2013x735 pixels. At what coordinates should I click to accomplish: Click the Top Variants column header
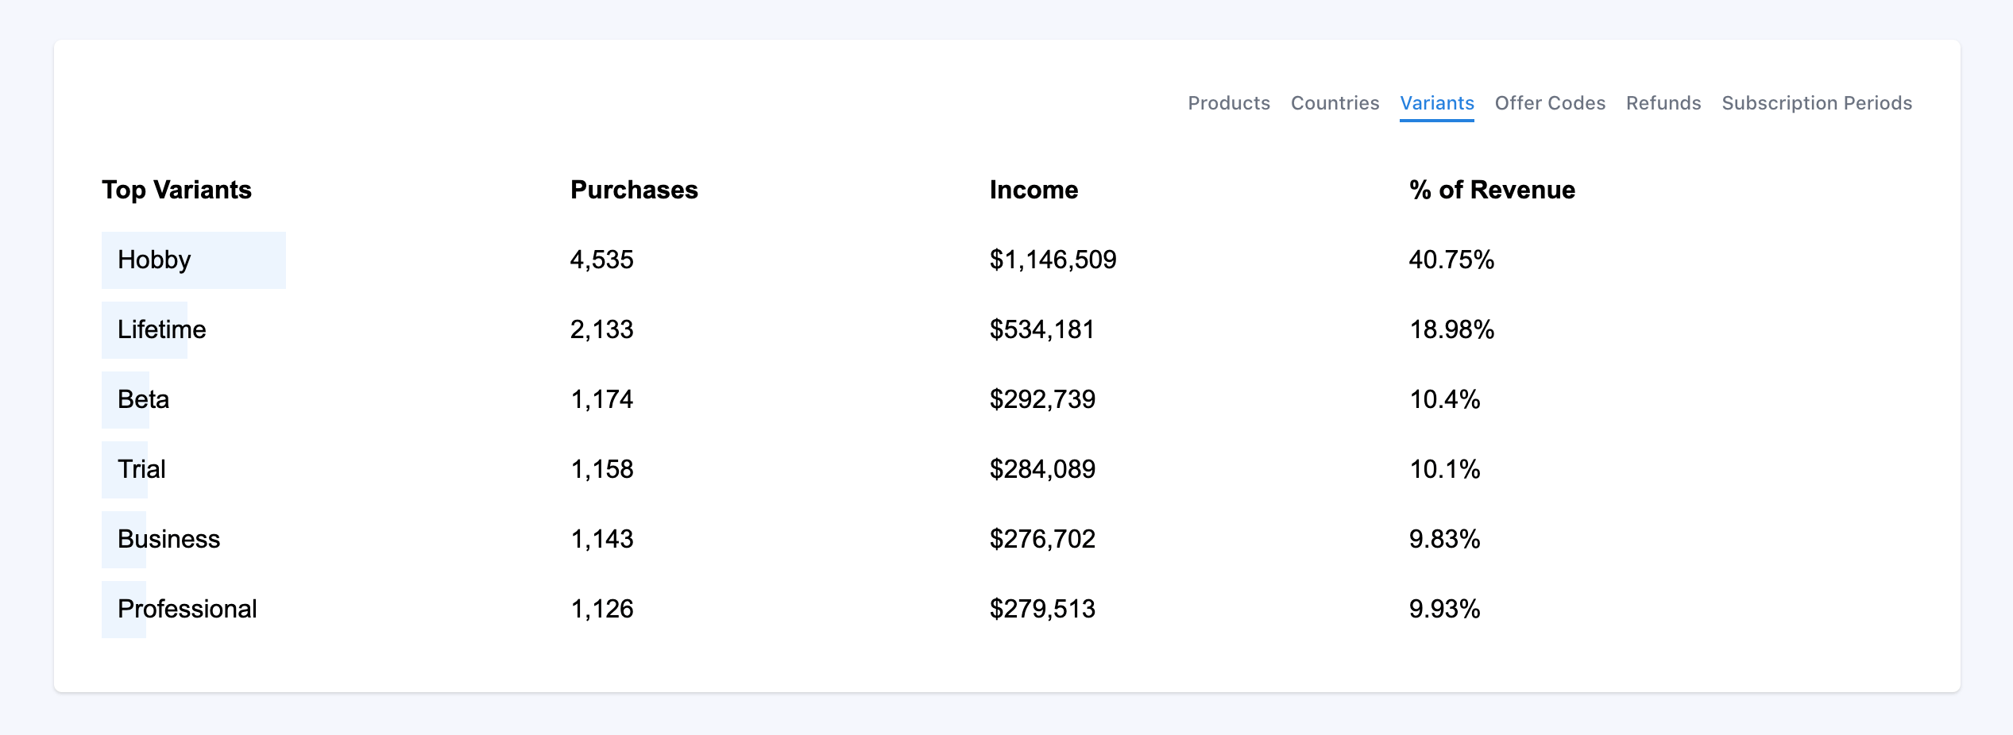tap(176, 190)
